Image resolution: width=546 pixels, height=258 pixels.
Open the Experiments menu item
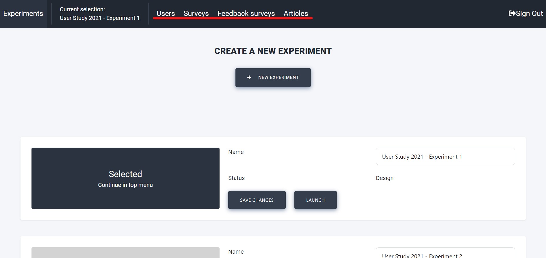23,14
